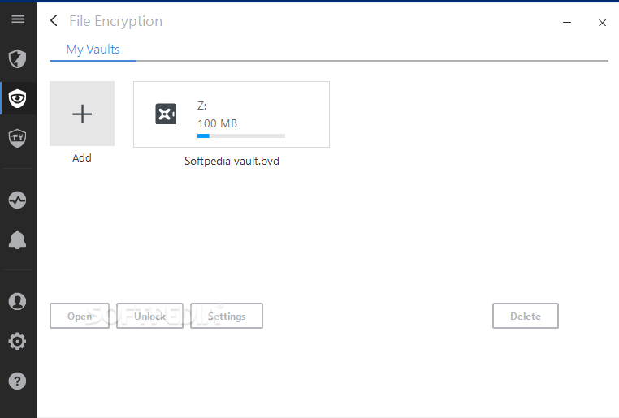619x418 pixels.
Task: Go back with the left arrow
Action: [x=54, y=20]
